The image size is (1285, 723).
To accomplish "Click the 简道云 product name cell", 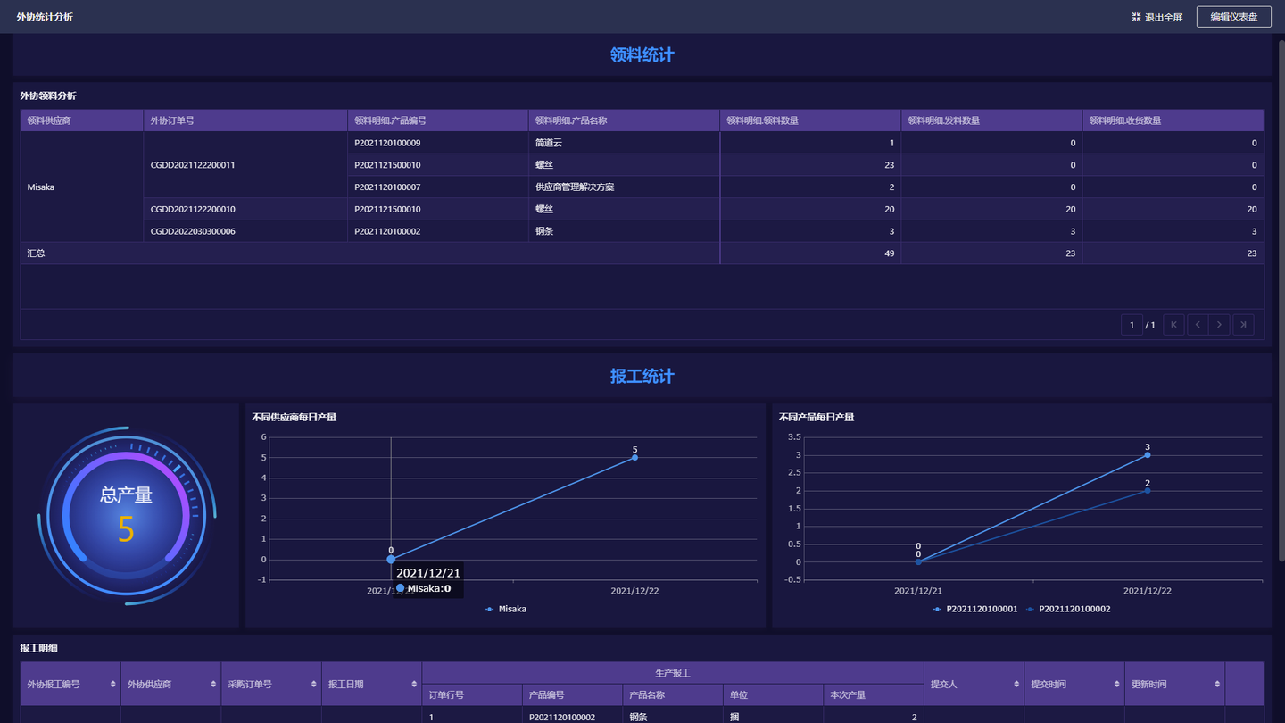I will coord(624,143).
